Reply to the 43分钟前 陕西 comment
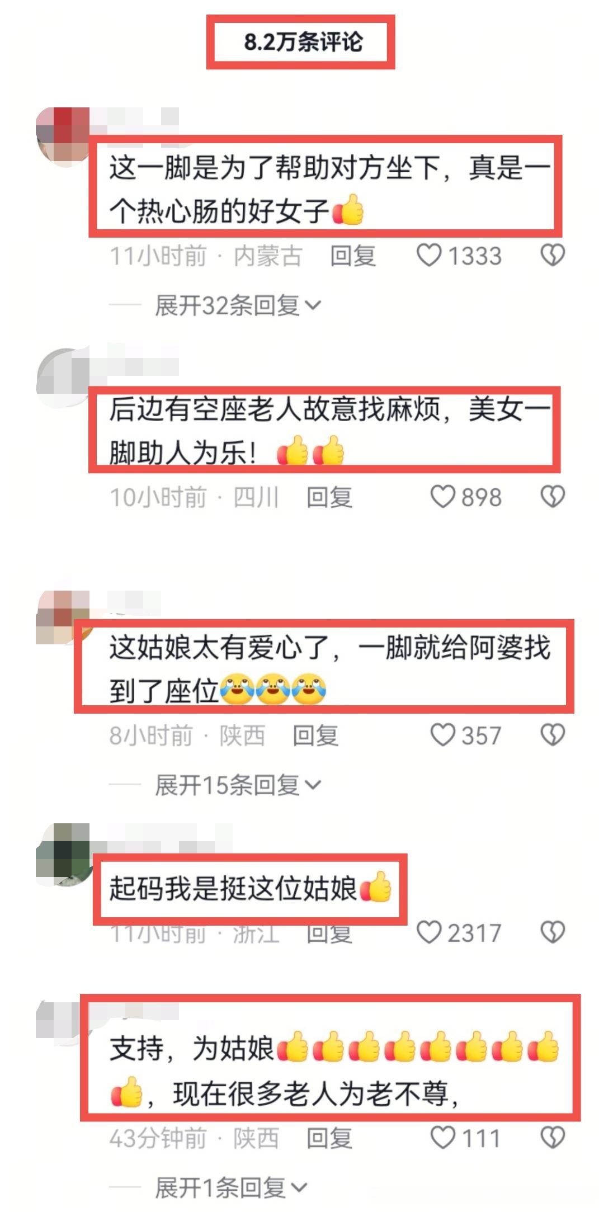Screen dimensions: 599x1212 (x=329, y=1138)
